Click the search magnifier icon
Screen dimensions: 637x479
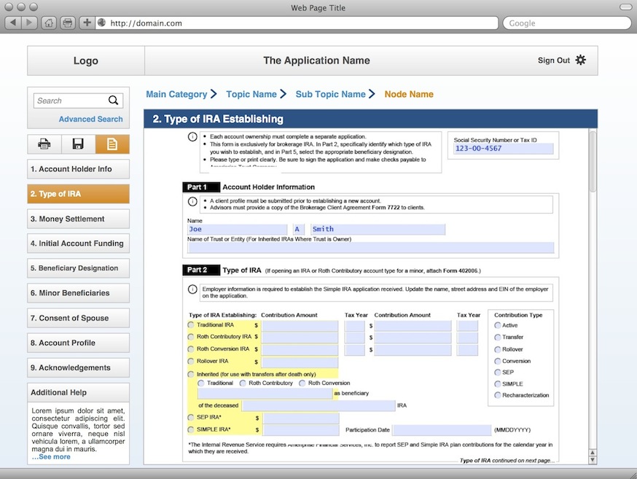coord(114,100)
